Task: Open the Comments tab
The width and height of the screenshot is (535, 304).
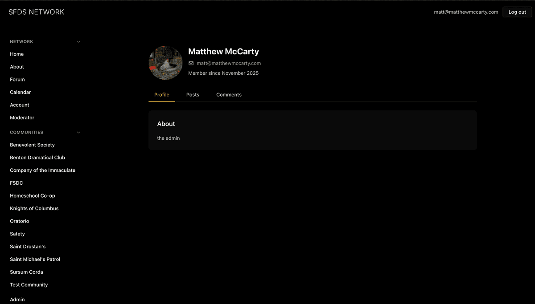Action: 229,95
